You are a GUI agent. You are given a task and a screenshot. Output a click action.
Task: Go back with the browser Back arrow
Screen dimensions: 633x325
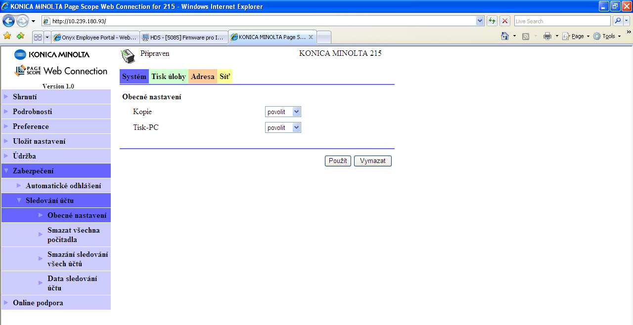pyautogui.click(x=8, y=21)
